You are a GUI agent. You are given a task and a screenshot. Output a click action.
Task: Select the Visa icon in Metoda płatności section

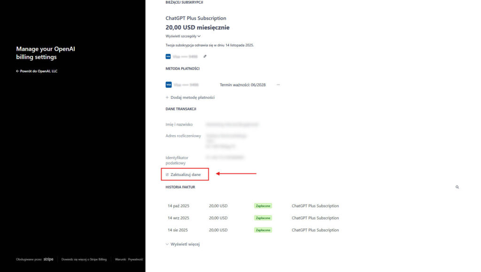pyautogui.click(x=168, y=84)
